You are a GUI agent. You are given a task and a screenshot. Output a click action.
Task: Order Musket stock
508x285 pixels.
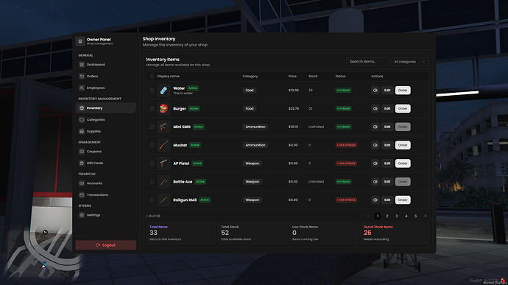[403, 145]
